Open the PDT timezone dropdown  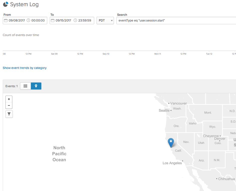(105, 21)
